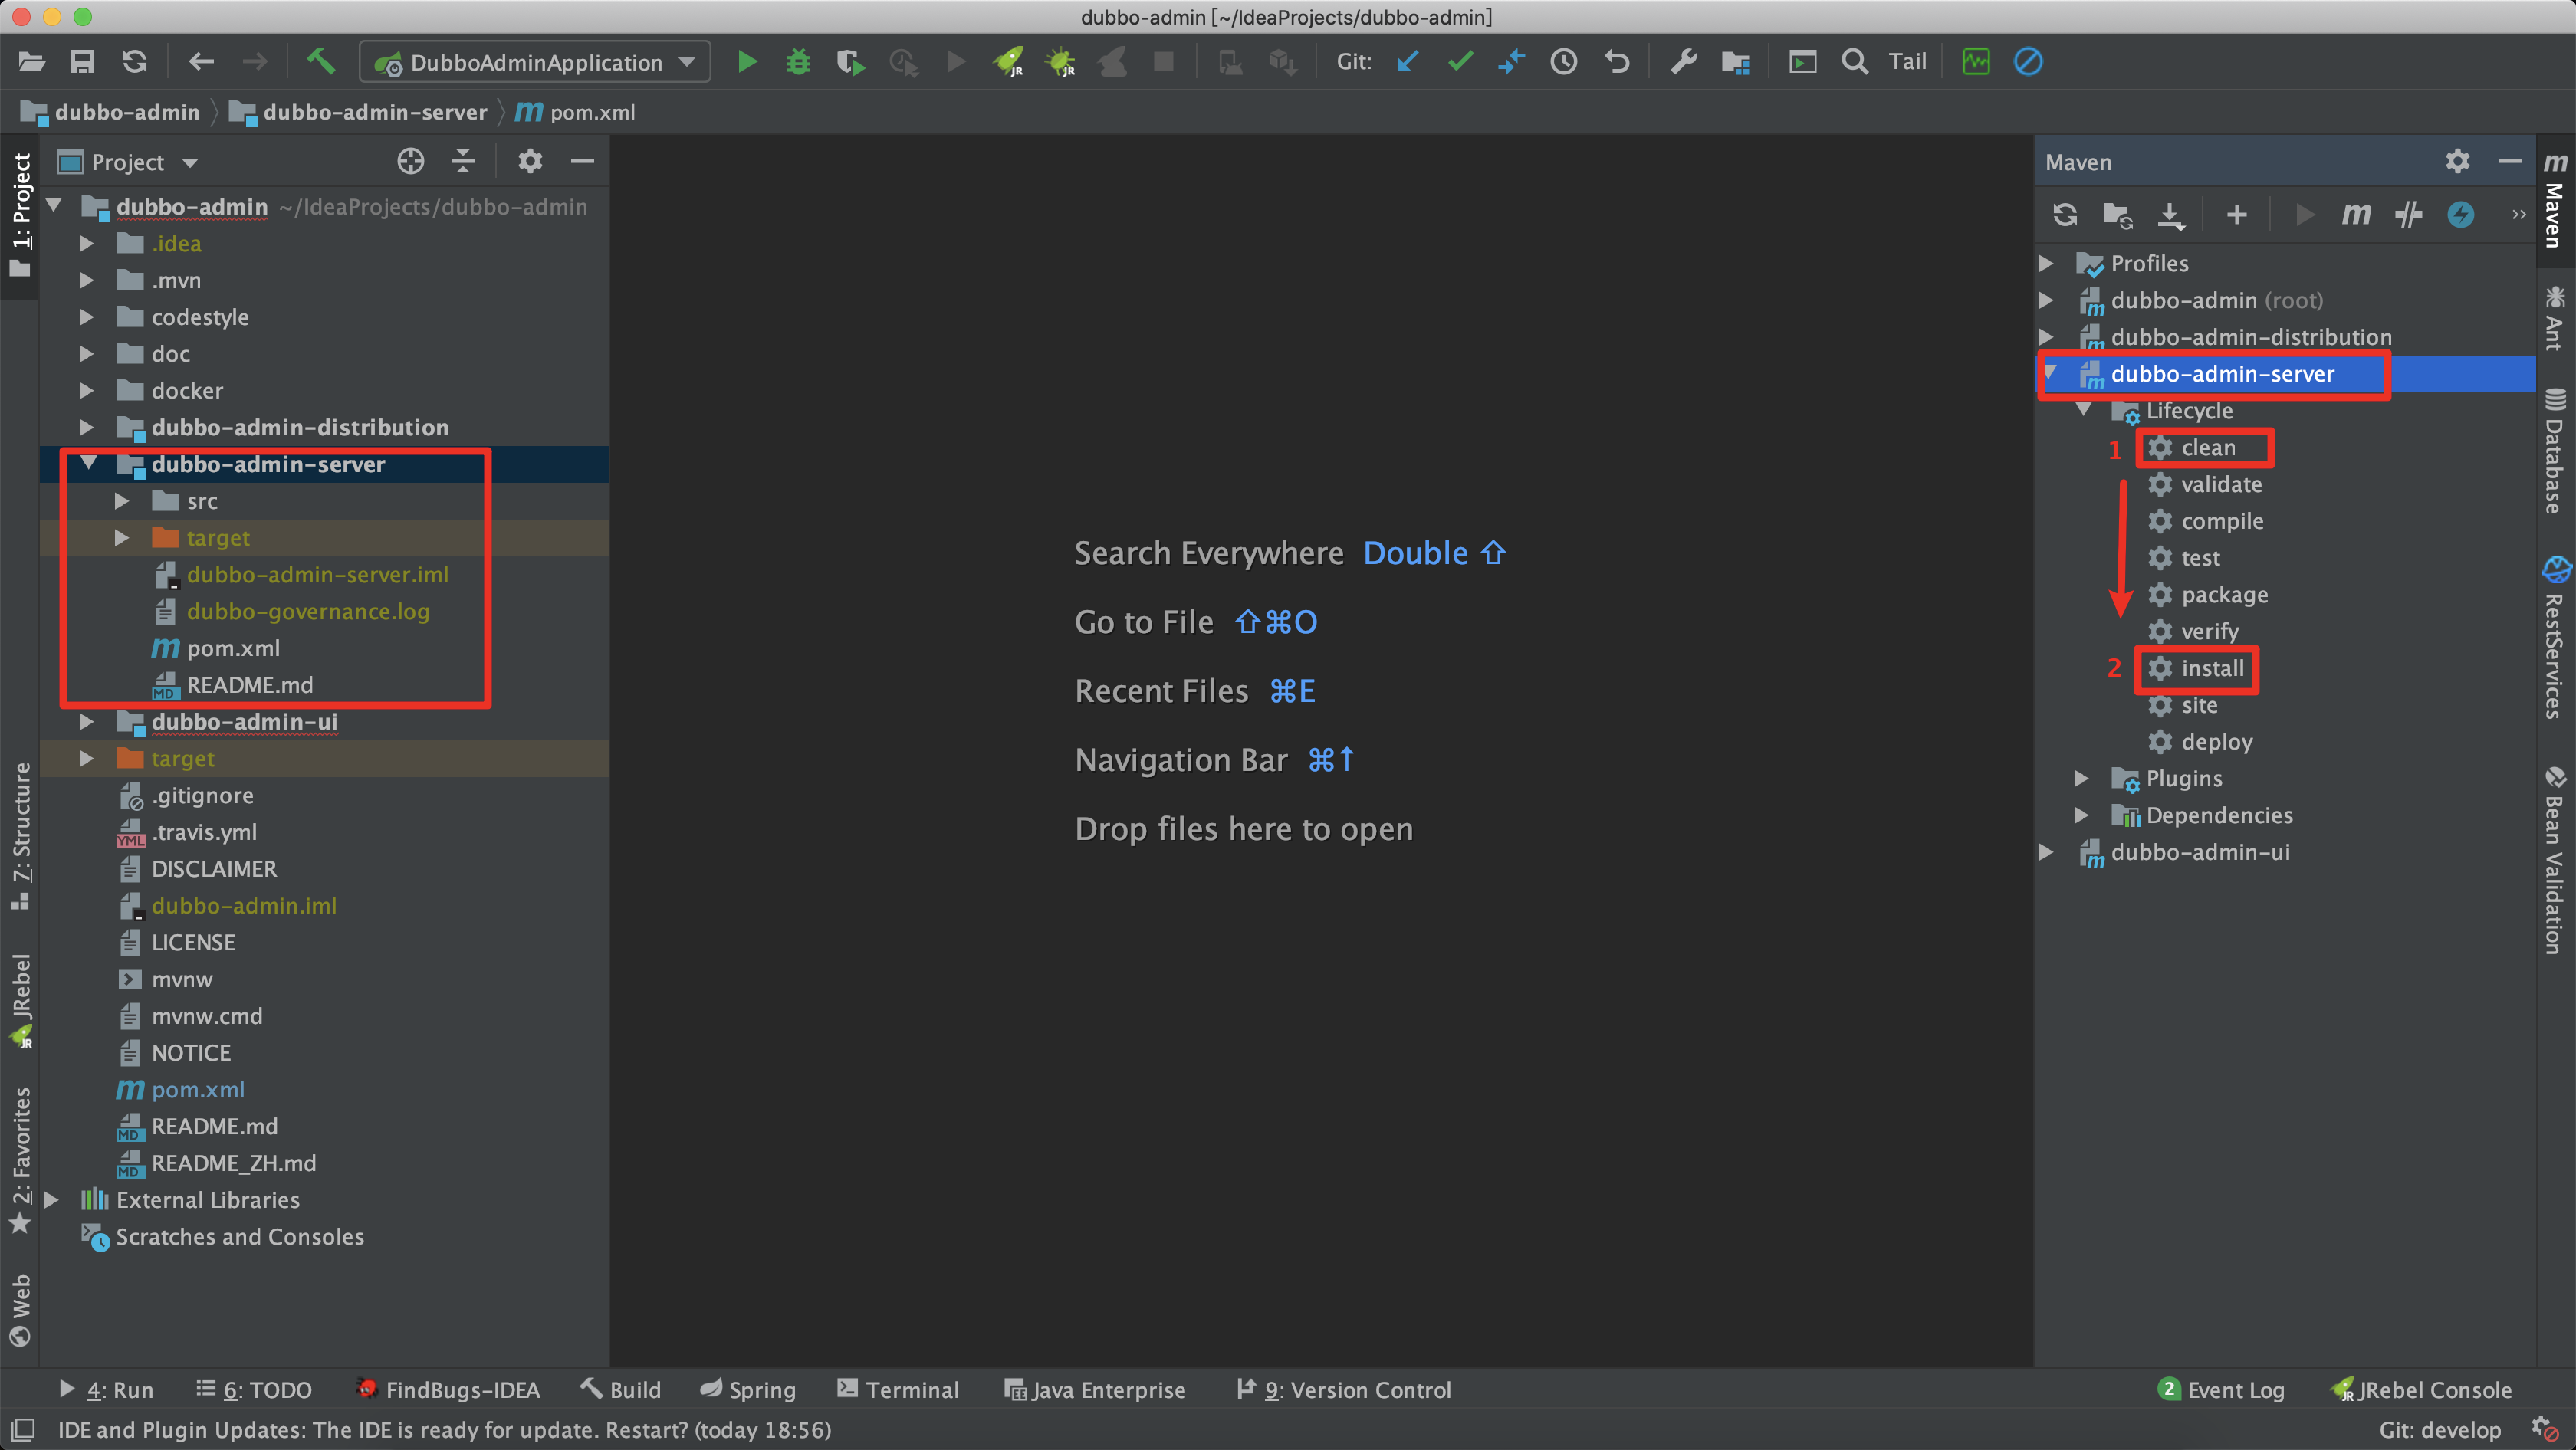Click the green Run button in the toolbar
The width and height of the screenshot is (2576, 1450).
(746, 62)
